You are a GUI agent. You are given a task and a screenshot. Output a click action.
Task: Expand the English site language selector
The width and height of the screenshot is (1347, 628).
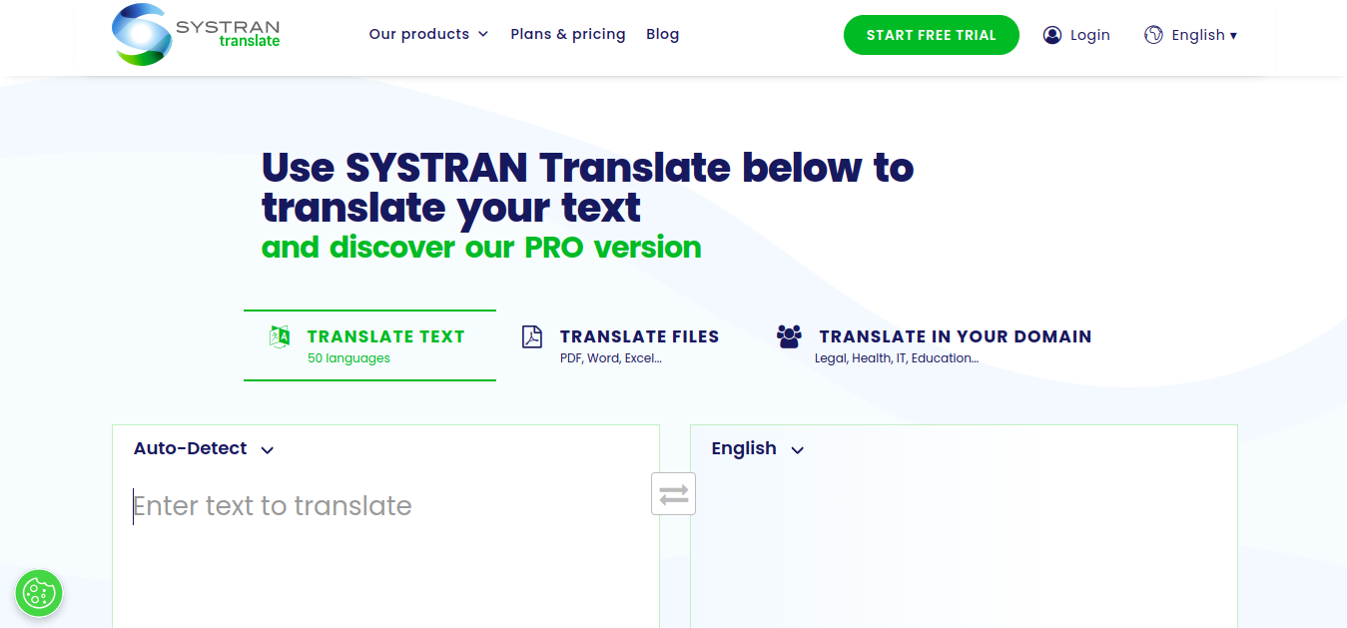(x=1204, y=35)
